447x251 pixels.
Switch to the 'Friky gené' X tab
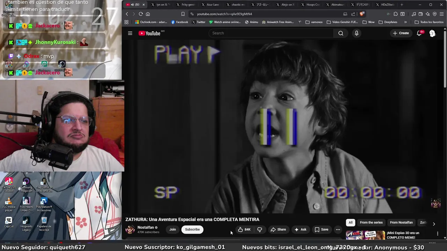coord(186,5)
